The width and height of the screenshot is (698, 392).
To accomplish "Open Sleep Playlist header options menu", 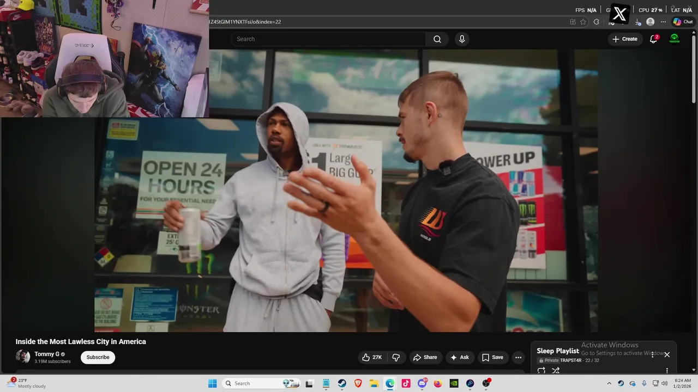I will 652,354.
